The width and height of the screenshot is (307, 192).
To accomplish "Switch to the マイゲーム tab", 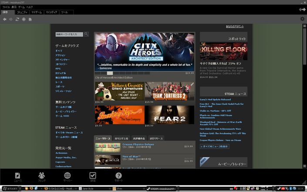I will (x=37, y=12).
